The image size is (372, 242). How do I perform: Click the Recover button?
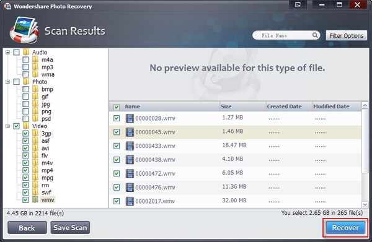click(x=345, y=228)
